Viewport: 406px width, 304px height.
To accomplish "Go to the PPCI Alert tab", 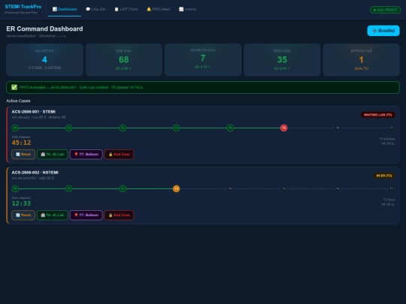I will (x=158, y=9).
